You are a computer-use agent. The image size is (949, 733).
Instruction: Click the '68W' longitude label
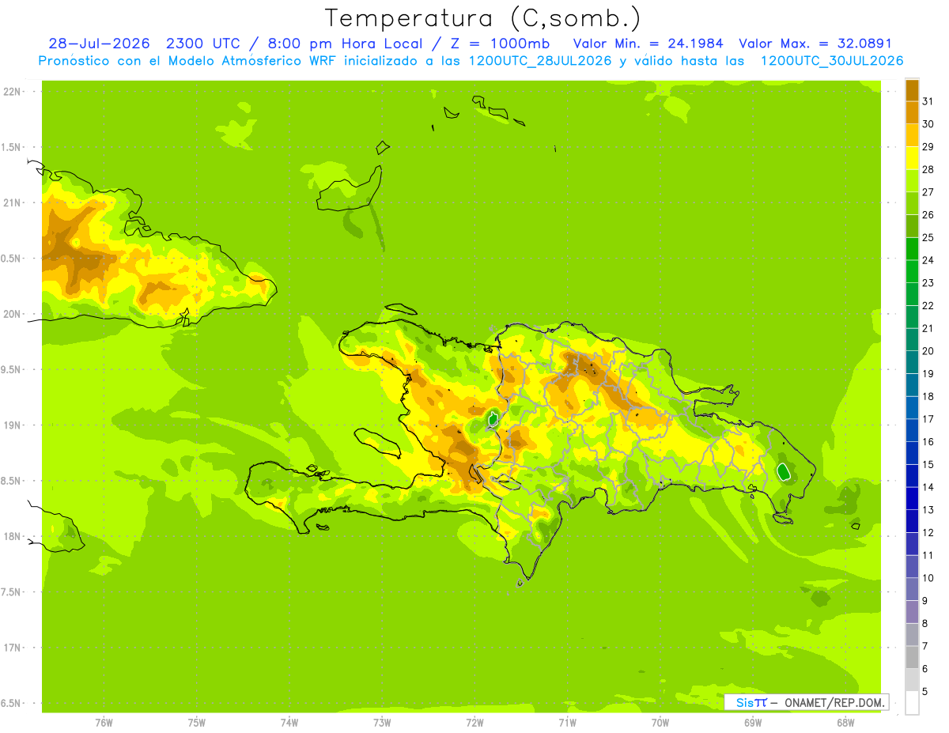tap(845, 723)
